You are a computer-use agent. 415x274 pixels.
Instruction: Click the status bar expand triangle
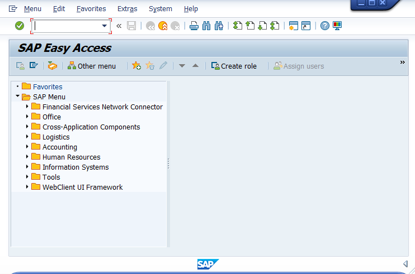[405, 264]
